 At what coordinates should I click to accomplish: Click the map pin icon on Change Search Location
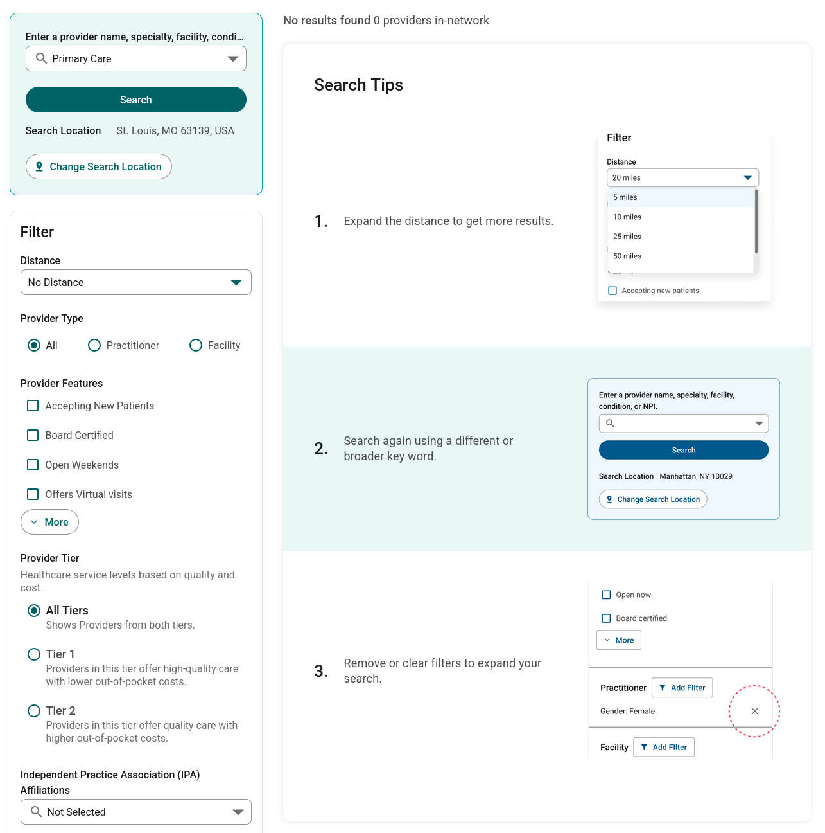pos(39,166)
